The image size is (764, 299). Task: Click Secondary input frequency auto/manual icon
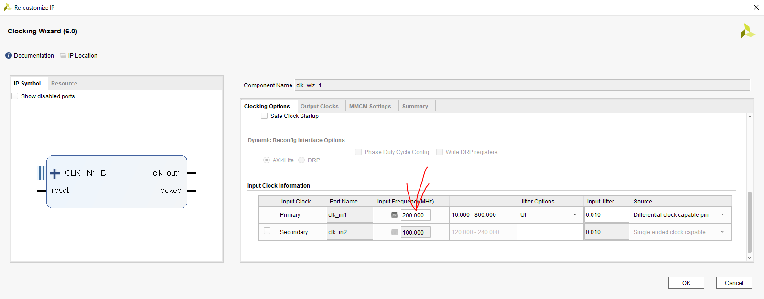coord(395,232)
